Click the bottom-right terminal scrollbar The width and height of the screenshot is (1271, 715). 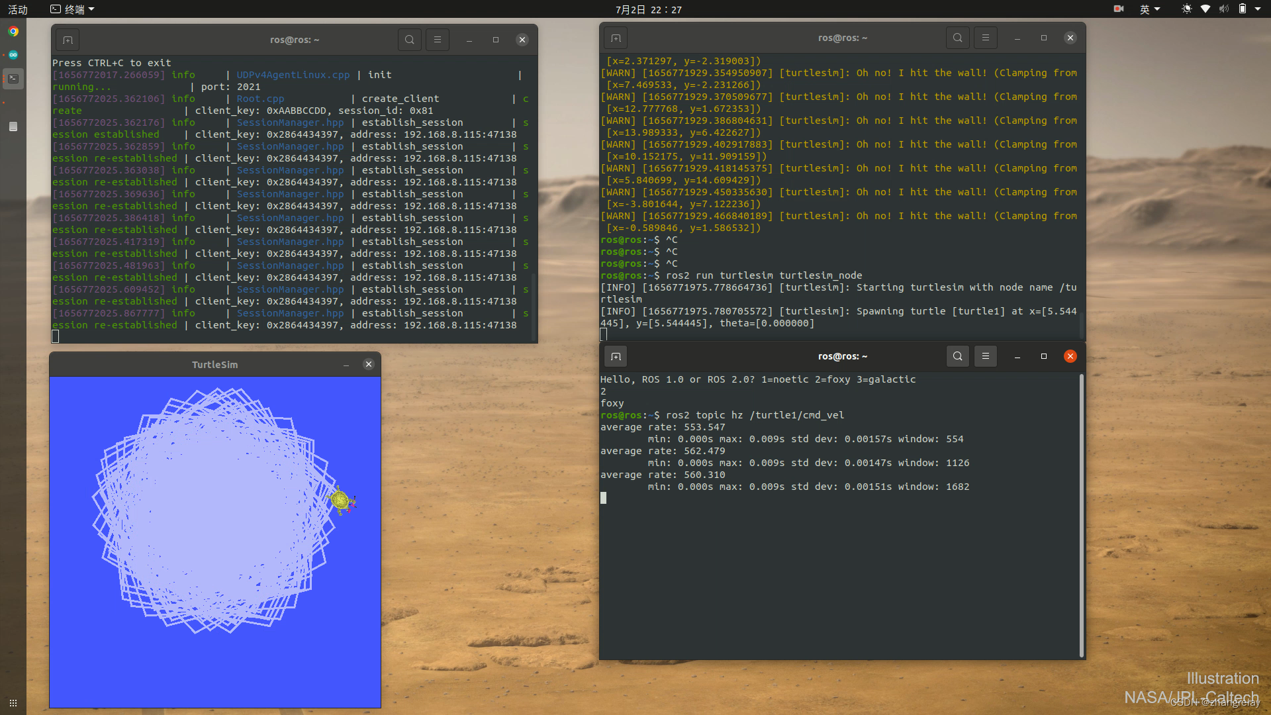click(1082, 515)
